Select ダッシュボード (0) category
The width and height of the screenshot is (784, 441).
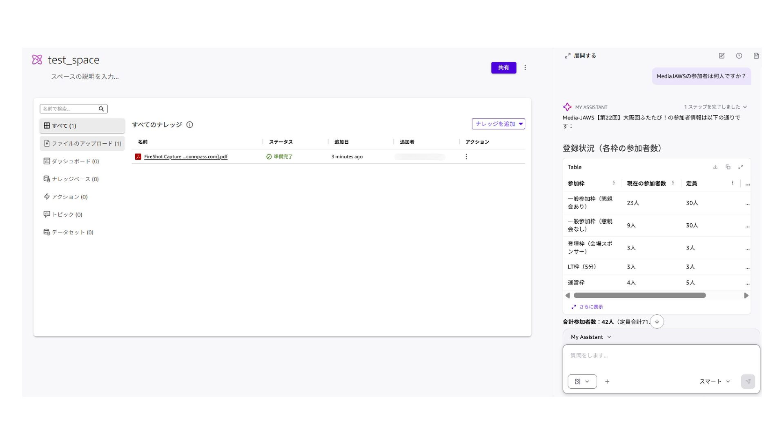[82, 161]
